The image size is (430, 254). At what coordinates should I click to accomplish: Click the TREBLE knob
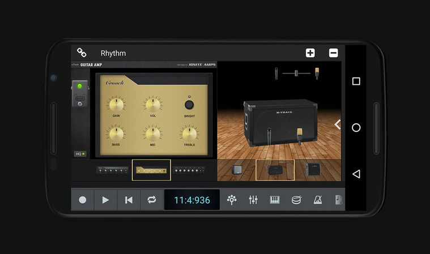(189, 134)
